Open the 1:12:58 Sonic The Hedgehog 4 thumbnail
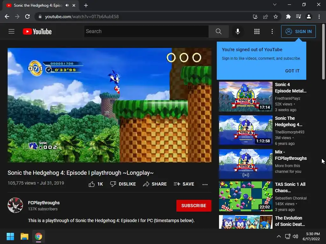This screenshot has width=326, height=244. [x=245, y=130]
